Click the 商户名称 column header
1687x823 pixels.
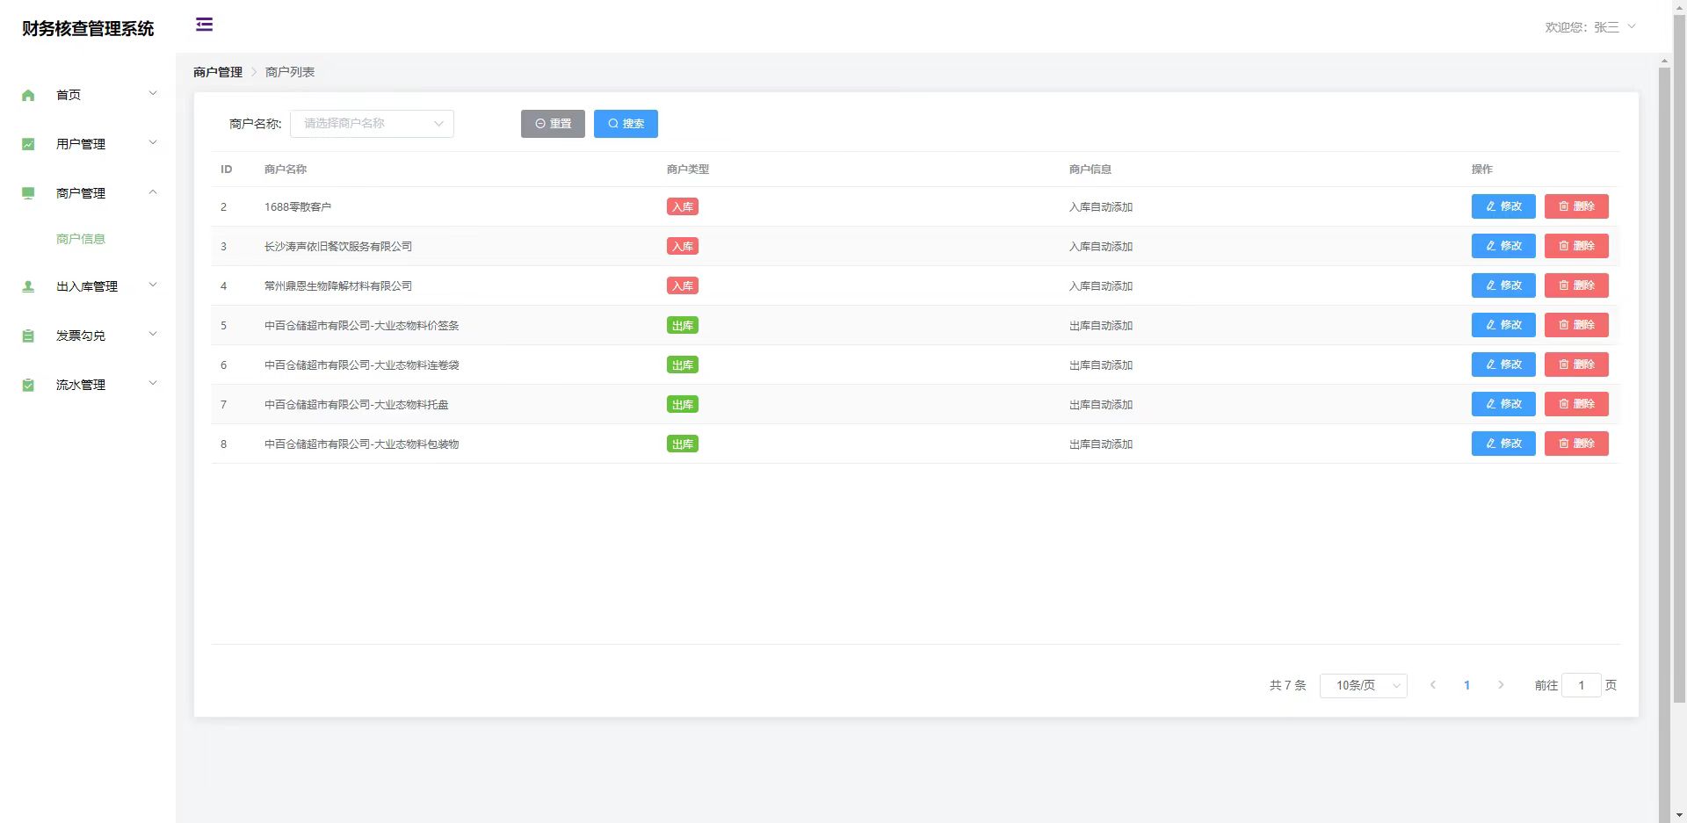click(x=286, y=170)
